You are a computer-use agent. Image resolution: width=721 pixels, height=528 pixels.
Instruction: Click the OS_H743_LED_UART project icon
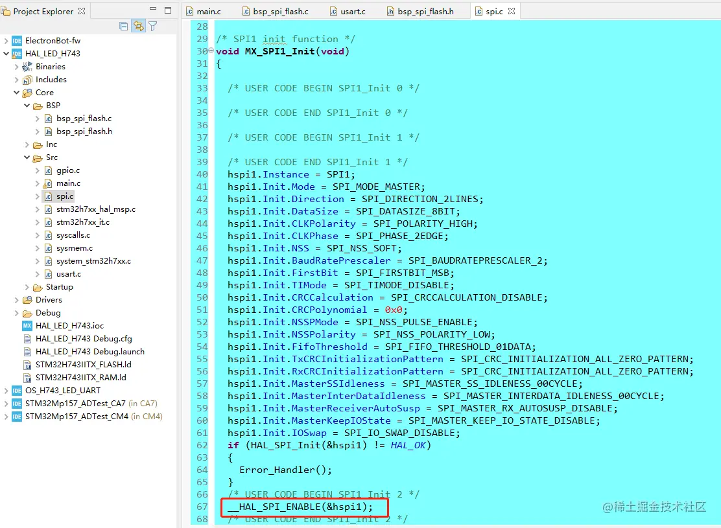(x=17, y=391)
